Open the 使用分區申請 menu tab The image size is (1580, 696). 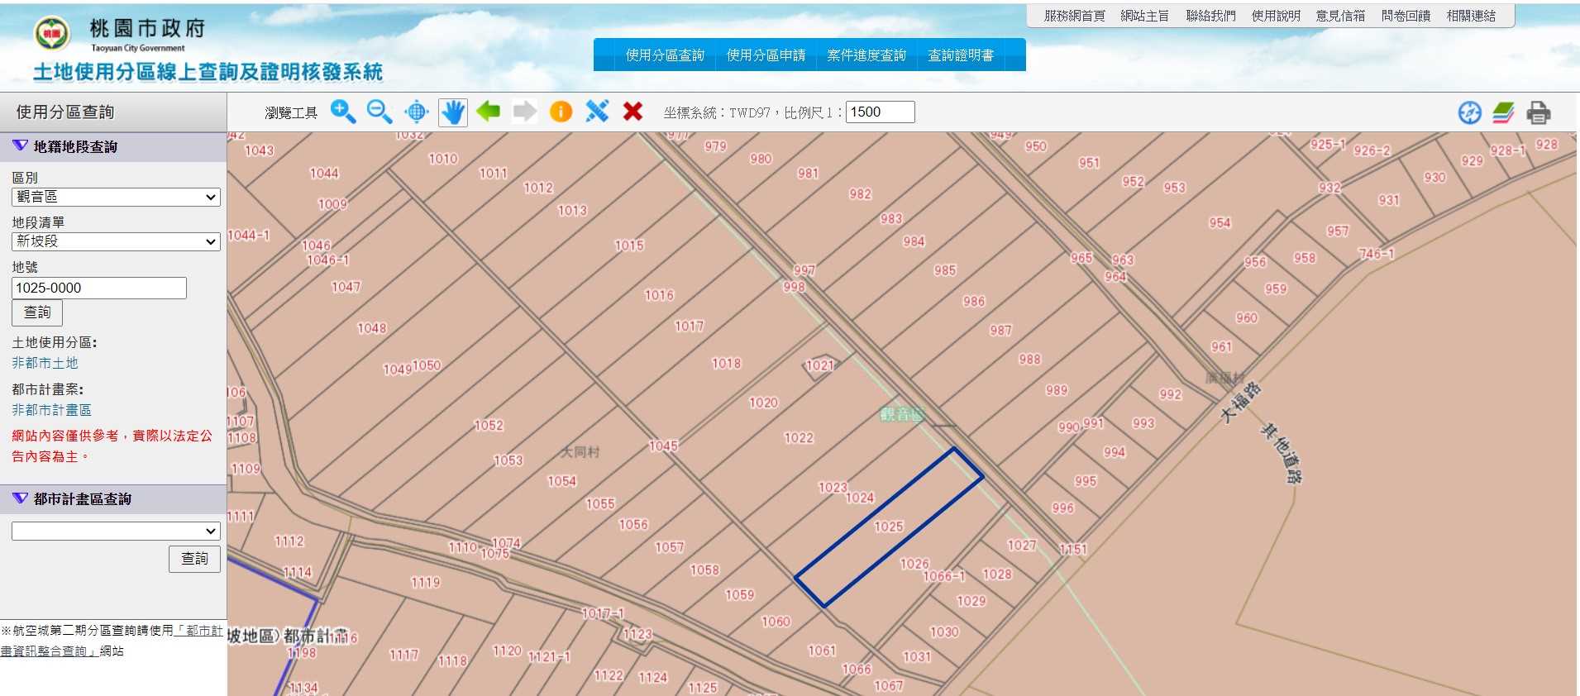pyautogui.click(x=766, y=55)
